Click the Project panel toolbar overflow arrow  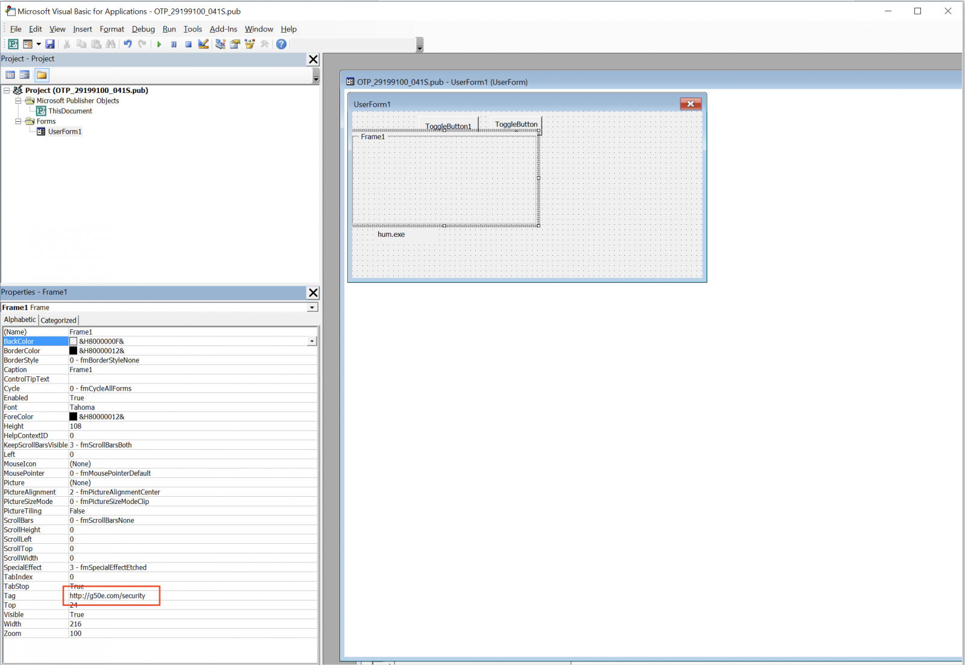pos(316,77)
